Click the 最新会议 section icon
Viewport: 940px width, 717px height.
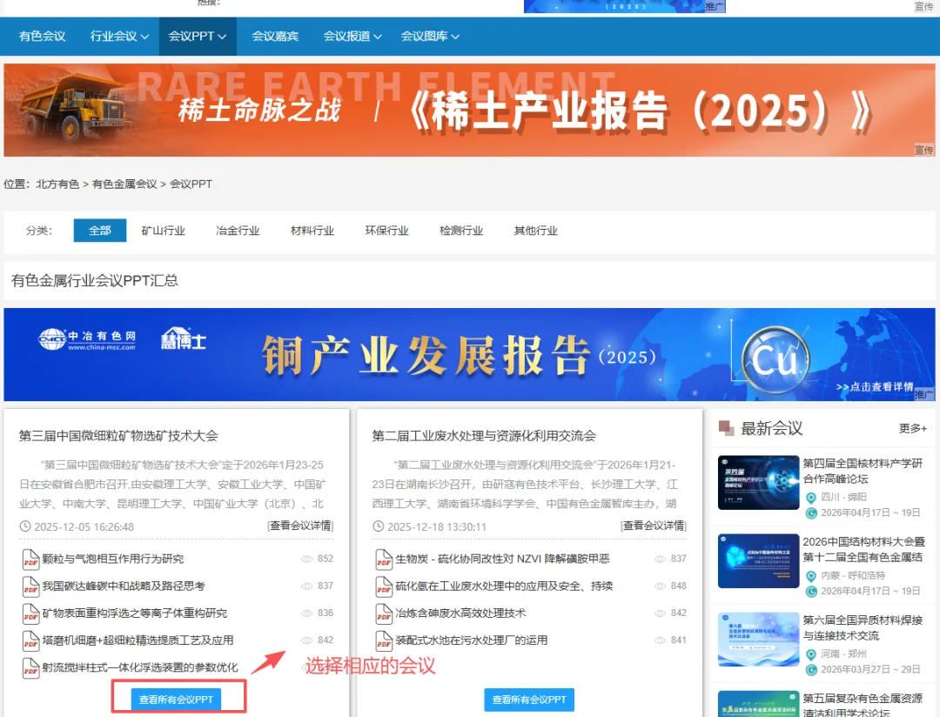726,428
